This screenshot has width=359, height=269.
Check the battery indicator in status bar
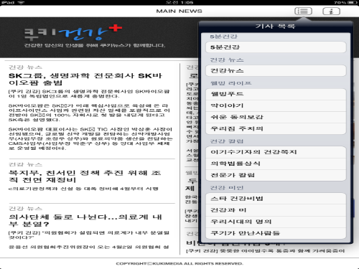point(353,2)
